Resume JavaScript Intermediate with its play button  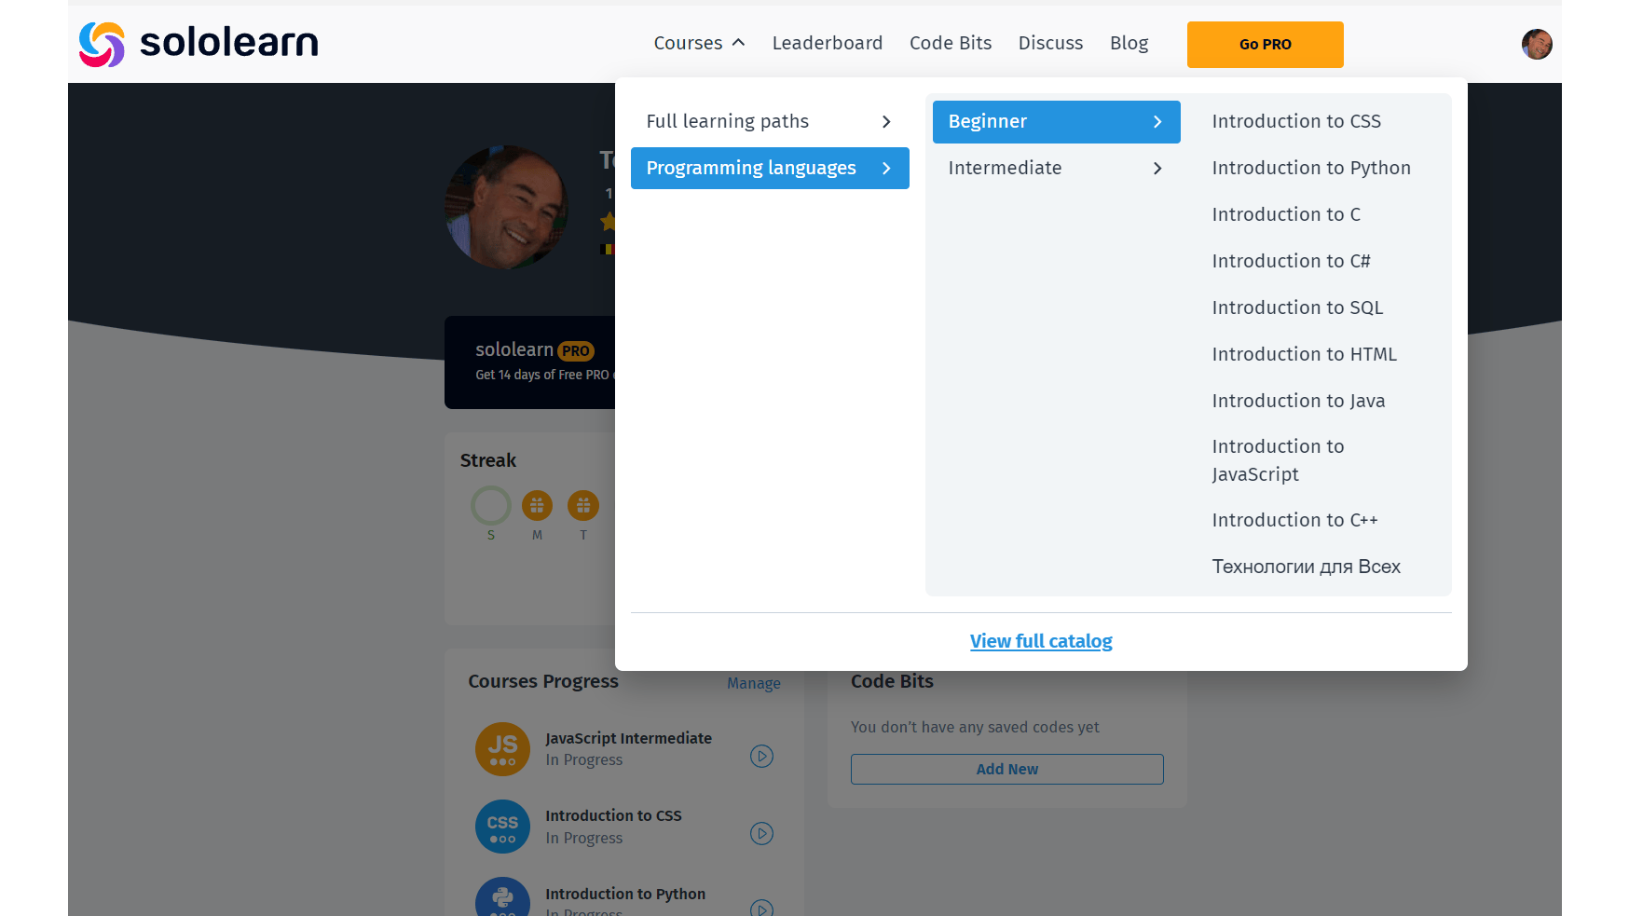pos(761,756)
